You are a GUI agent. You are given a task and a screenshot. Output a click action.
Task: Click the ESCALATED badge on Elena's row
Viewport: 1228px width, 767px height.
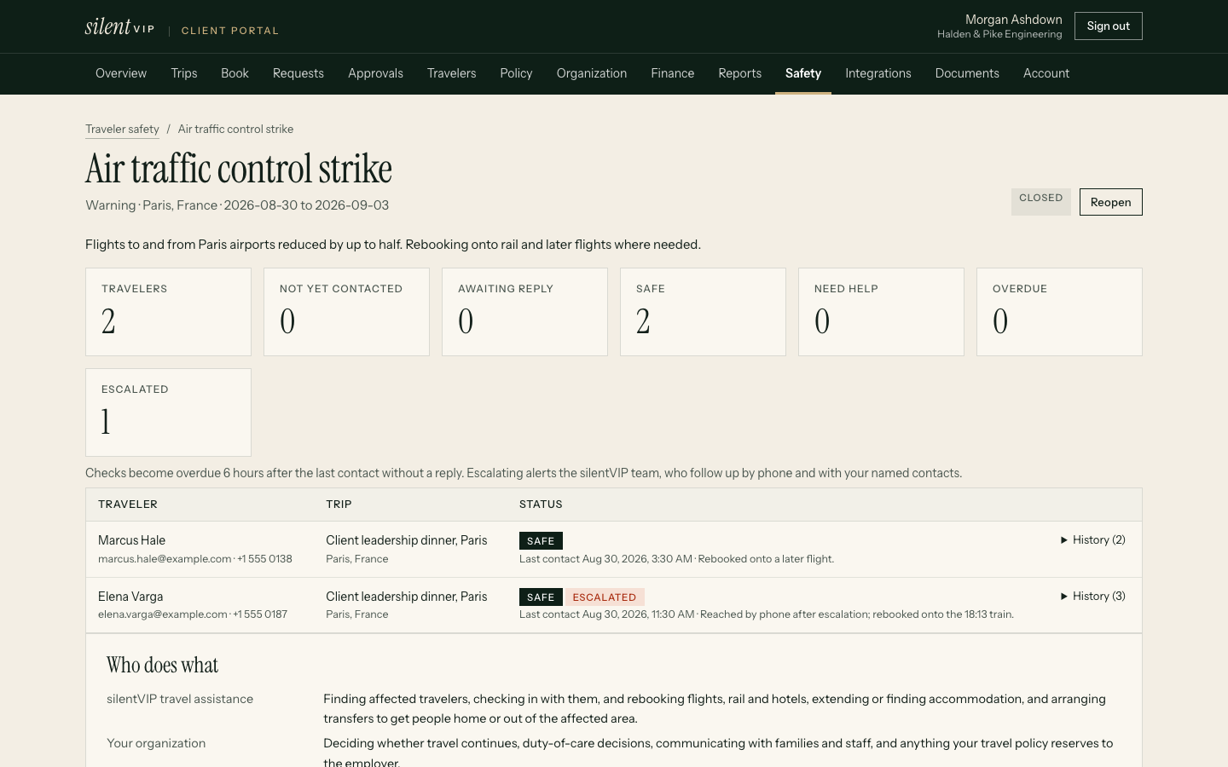coord(605,597)
